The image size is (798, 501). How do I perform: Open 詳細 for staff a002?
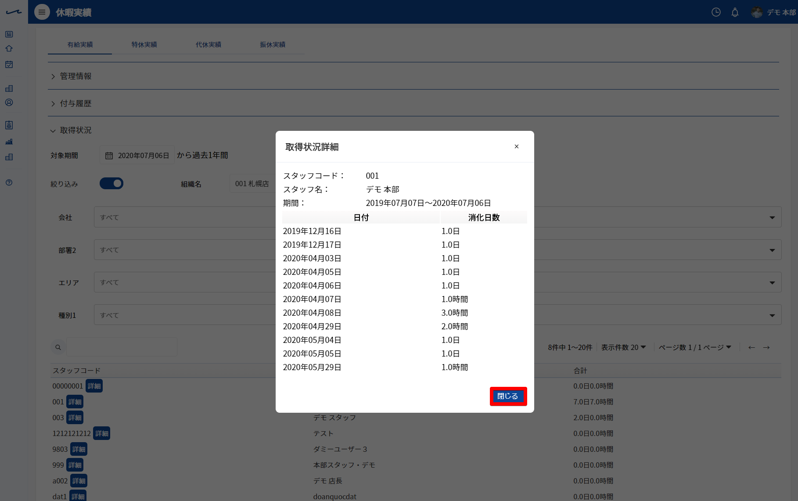pyautogui.click(x=79, y=481)
